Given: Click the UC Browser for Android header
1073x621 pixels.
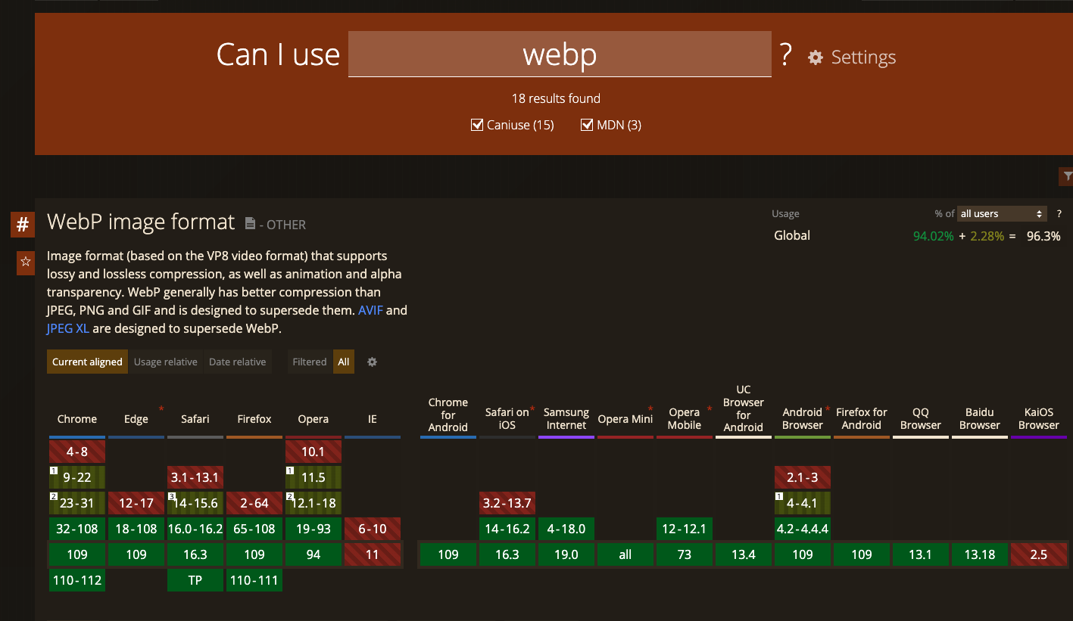Looking at the screenshot, I should 744,408.
